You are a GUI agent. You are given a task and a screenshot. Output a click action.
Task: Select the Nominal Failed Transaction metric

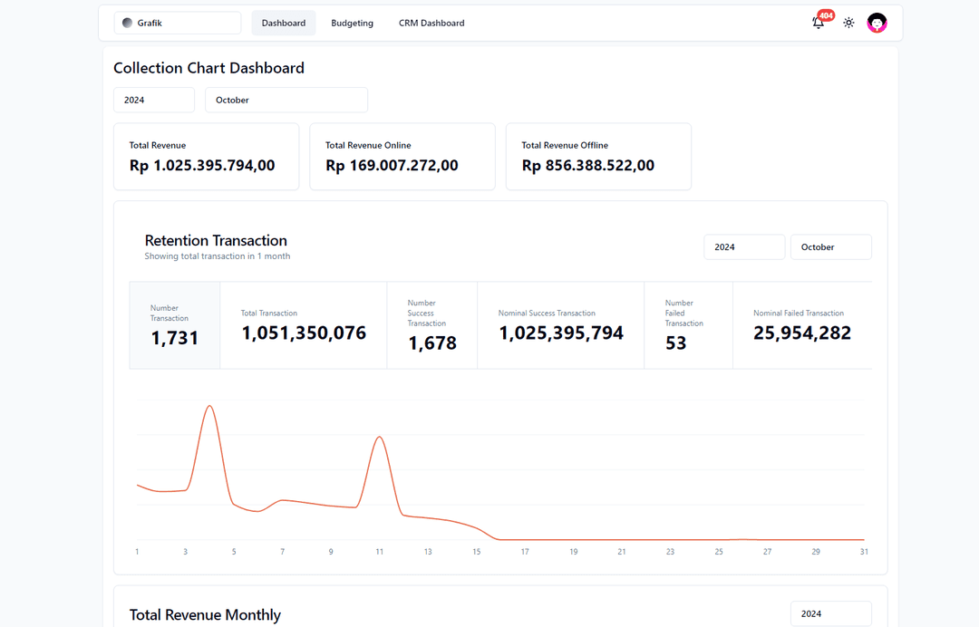[802, 325]
